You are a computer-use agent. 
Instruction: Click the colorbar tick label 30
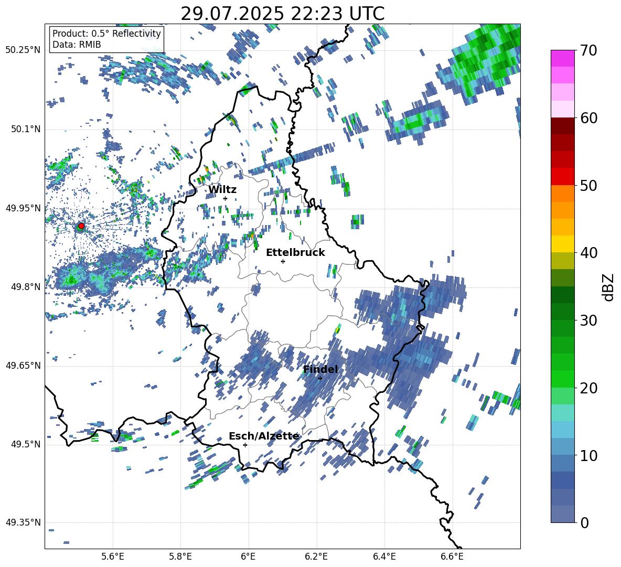point(588,320)
